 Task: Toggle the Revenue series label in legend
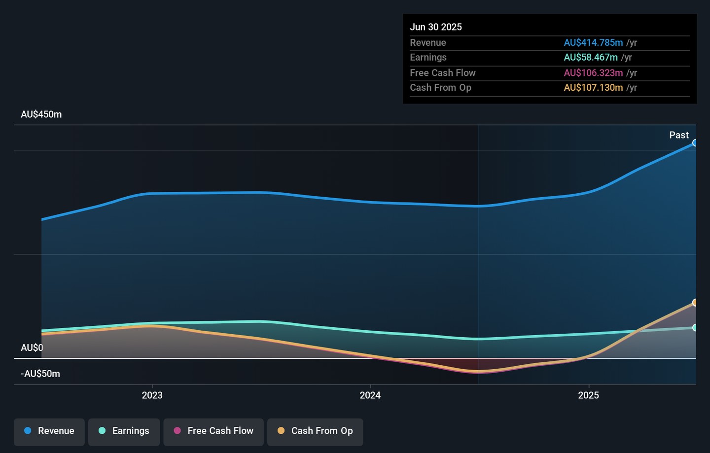point(56,431)
